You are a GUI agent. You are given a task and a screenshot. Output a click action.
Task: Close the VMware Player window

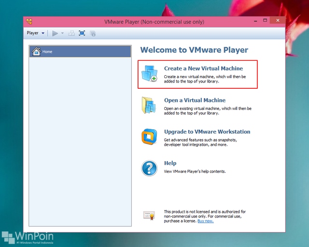278,20
